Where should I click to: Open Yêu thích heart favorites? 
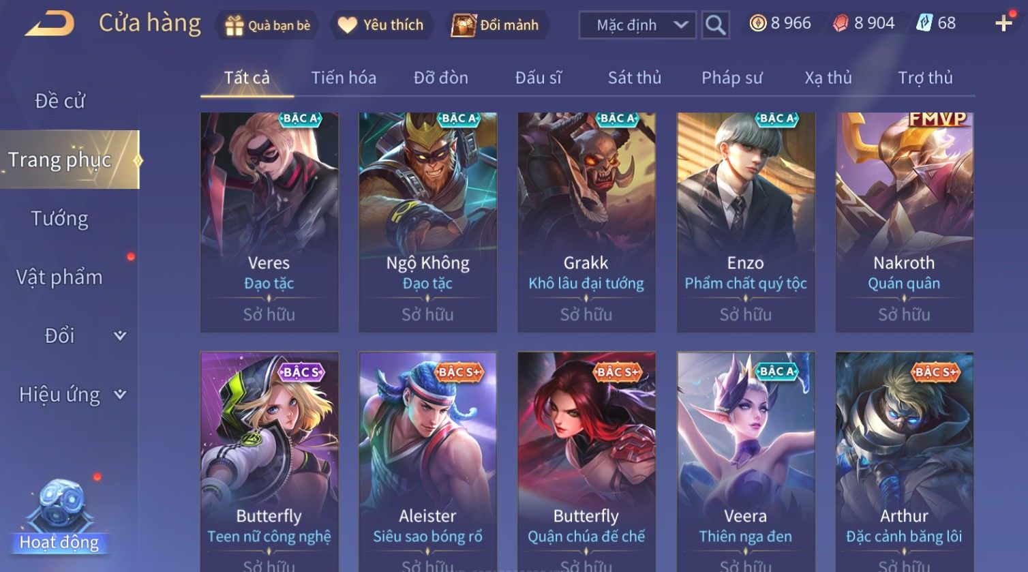[347, 25]
